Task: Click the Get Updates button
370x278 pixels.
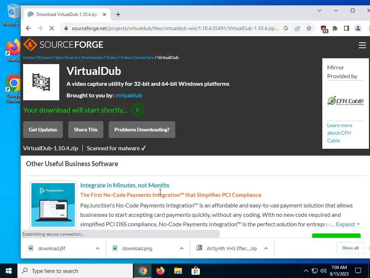Action: tap(43, 130)
